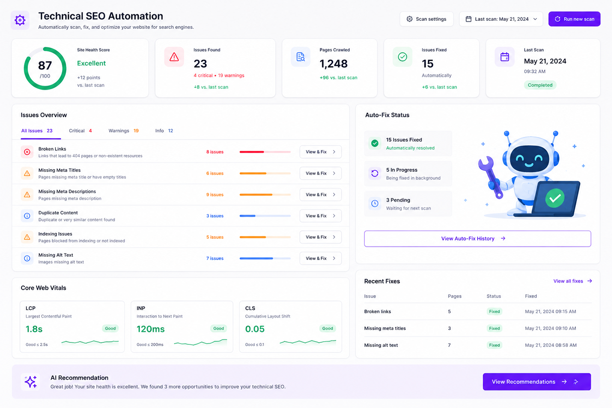Click the Broken Links red progress bar

click(265, 152)
